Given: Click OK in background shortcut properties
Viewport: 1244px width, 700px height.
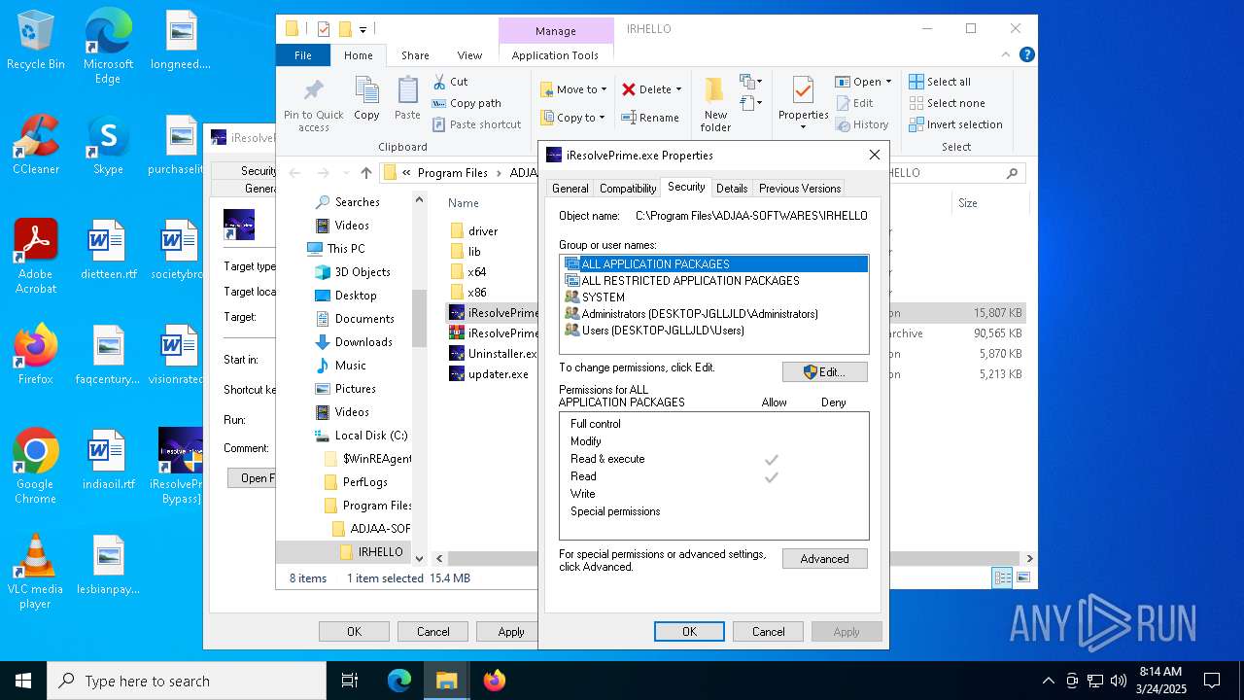Looking at the screenshot, I should coord(354,632).
